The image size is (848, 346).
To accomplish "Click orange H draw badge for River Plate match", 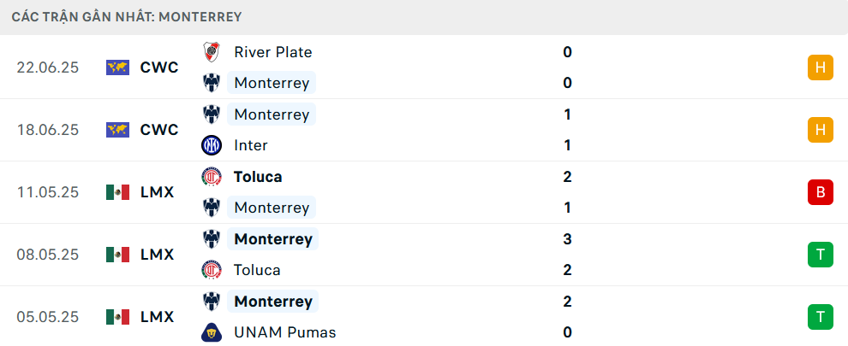I will (x=821, y=67).
